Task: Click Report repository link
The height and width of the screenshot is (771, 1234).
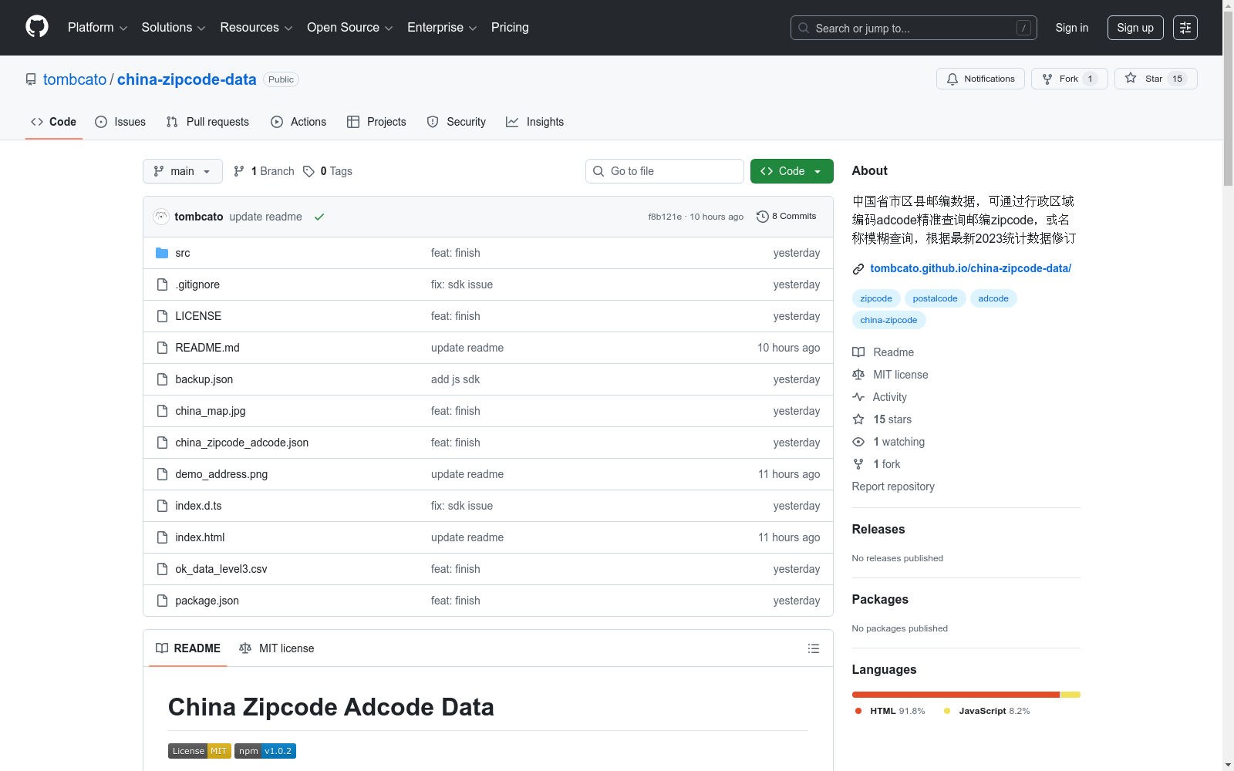Action: click(893, 487)
